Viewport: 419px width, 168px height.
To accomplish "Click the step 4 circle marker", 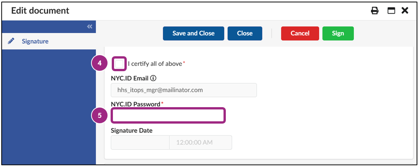I will (99, 64).
